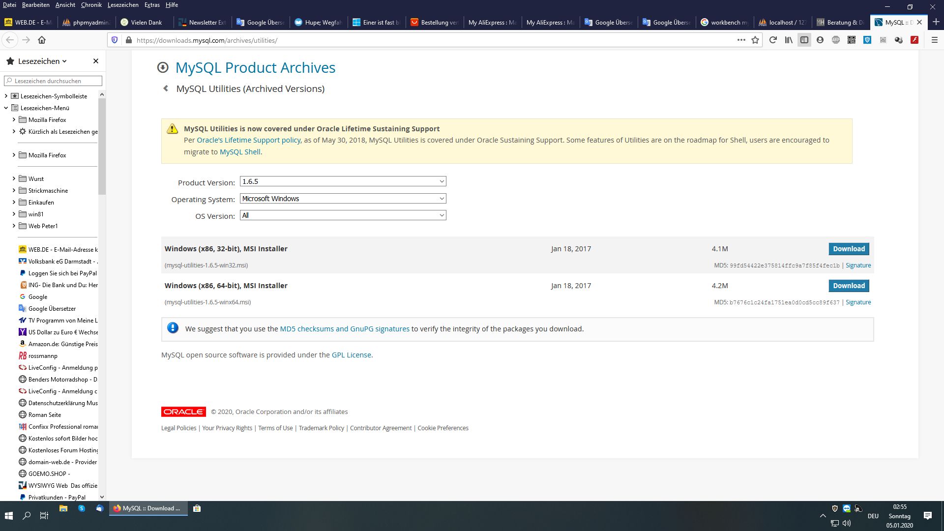Click the reload page icon
Viewport: 944px width, 531px height.
[773, 40]
